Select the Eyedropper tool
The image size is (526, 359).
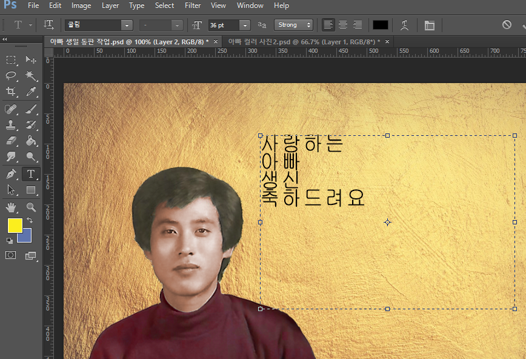(x=31, y=92)
